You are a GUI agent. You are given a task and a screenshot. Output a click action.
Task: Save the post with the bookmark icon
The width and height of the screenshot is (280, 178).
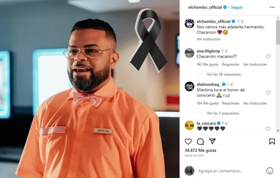[x=272, y=141]
